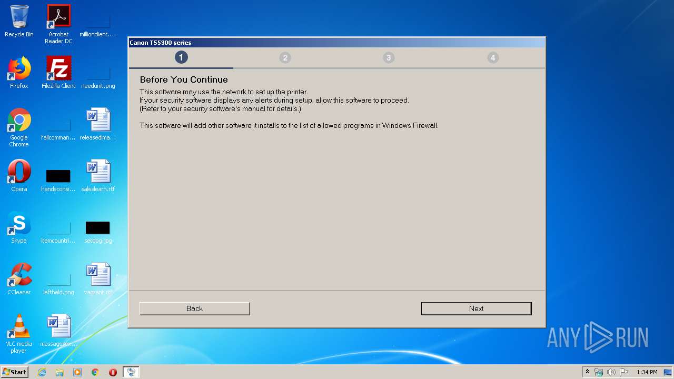The image size is (674, 379).
Task: Open the Opera desktop shortcut
Action: 19,176
